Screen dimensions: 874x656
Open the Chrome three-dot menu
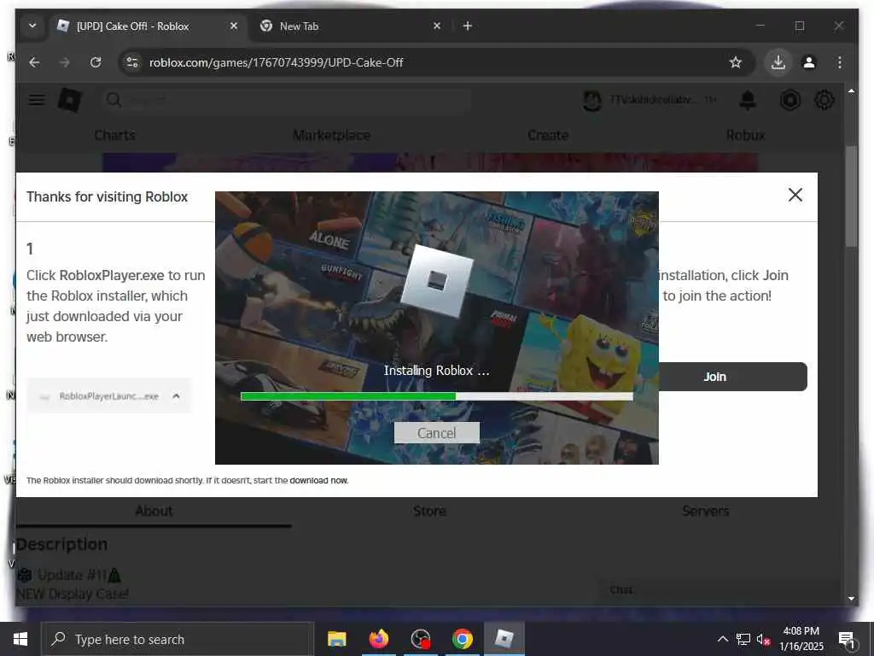840,62
